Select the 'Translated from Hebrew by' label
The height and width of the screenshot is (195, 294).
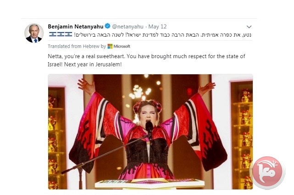77,46
